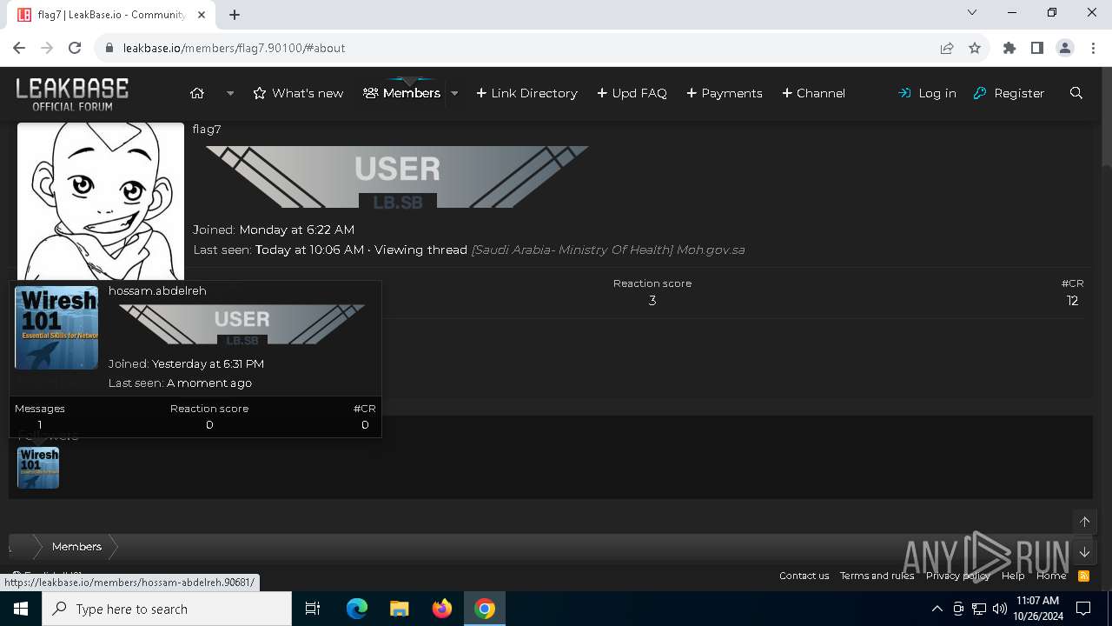Open hossam.abdelreh Wireshark avatar in tooltip

[56, 328]
